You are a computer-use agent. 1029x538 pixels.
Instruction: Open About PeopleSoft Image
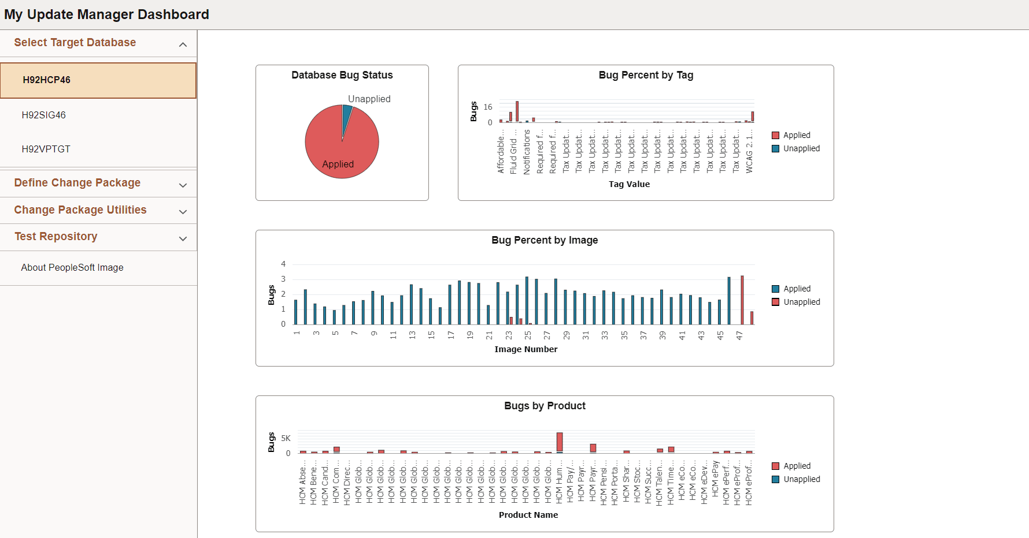[x=72, y=267]
